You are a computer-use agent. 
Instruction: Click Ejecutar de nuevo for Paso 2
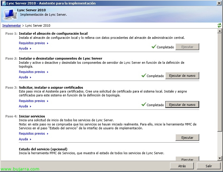point(182,76)
